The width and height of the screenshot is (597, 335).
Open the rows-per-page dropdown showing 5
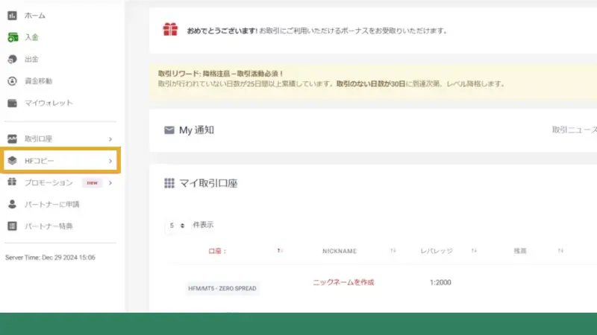(177, 226)
